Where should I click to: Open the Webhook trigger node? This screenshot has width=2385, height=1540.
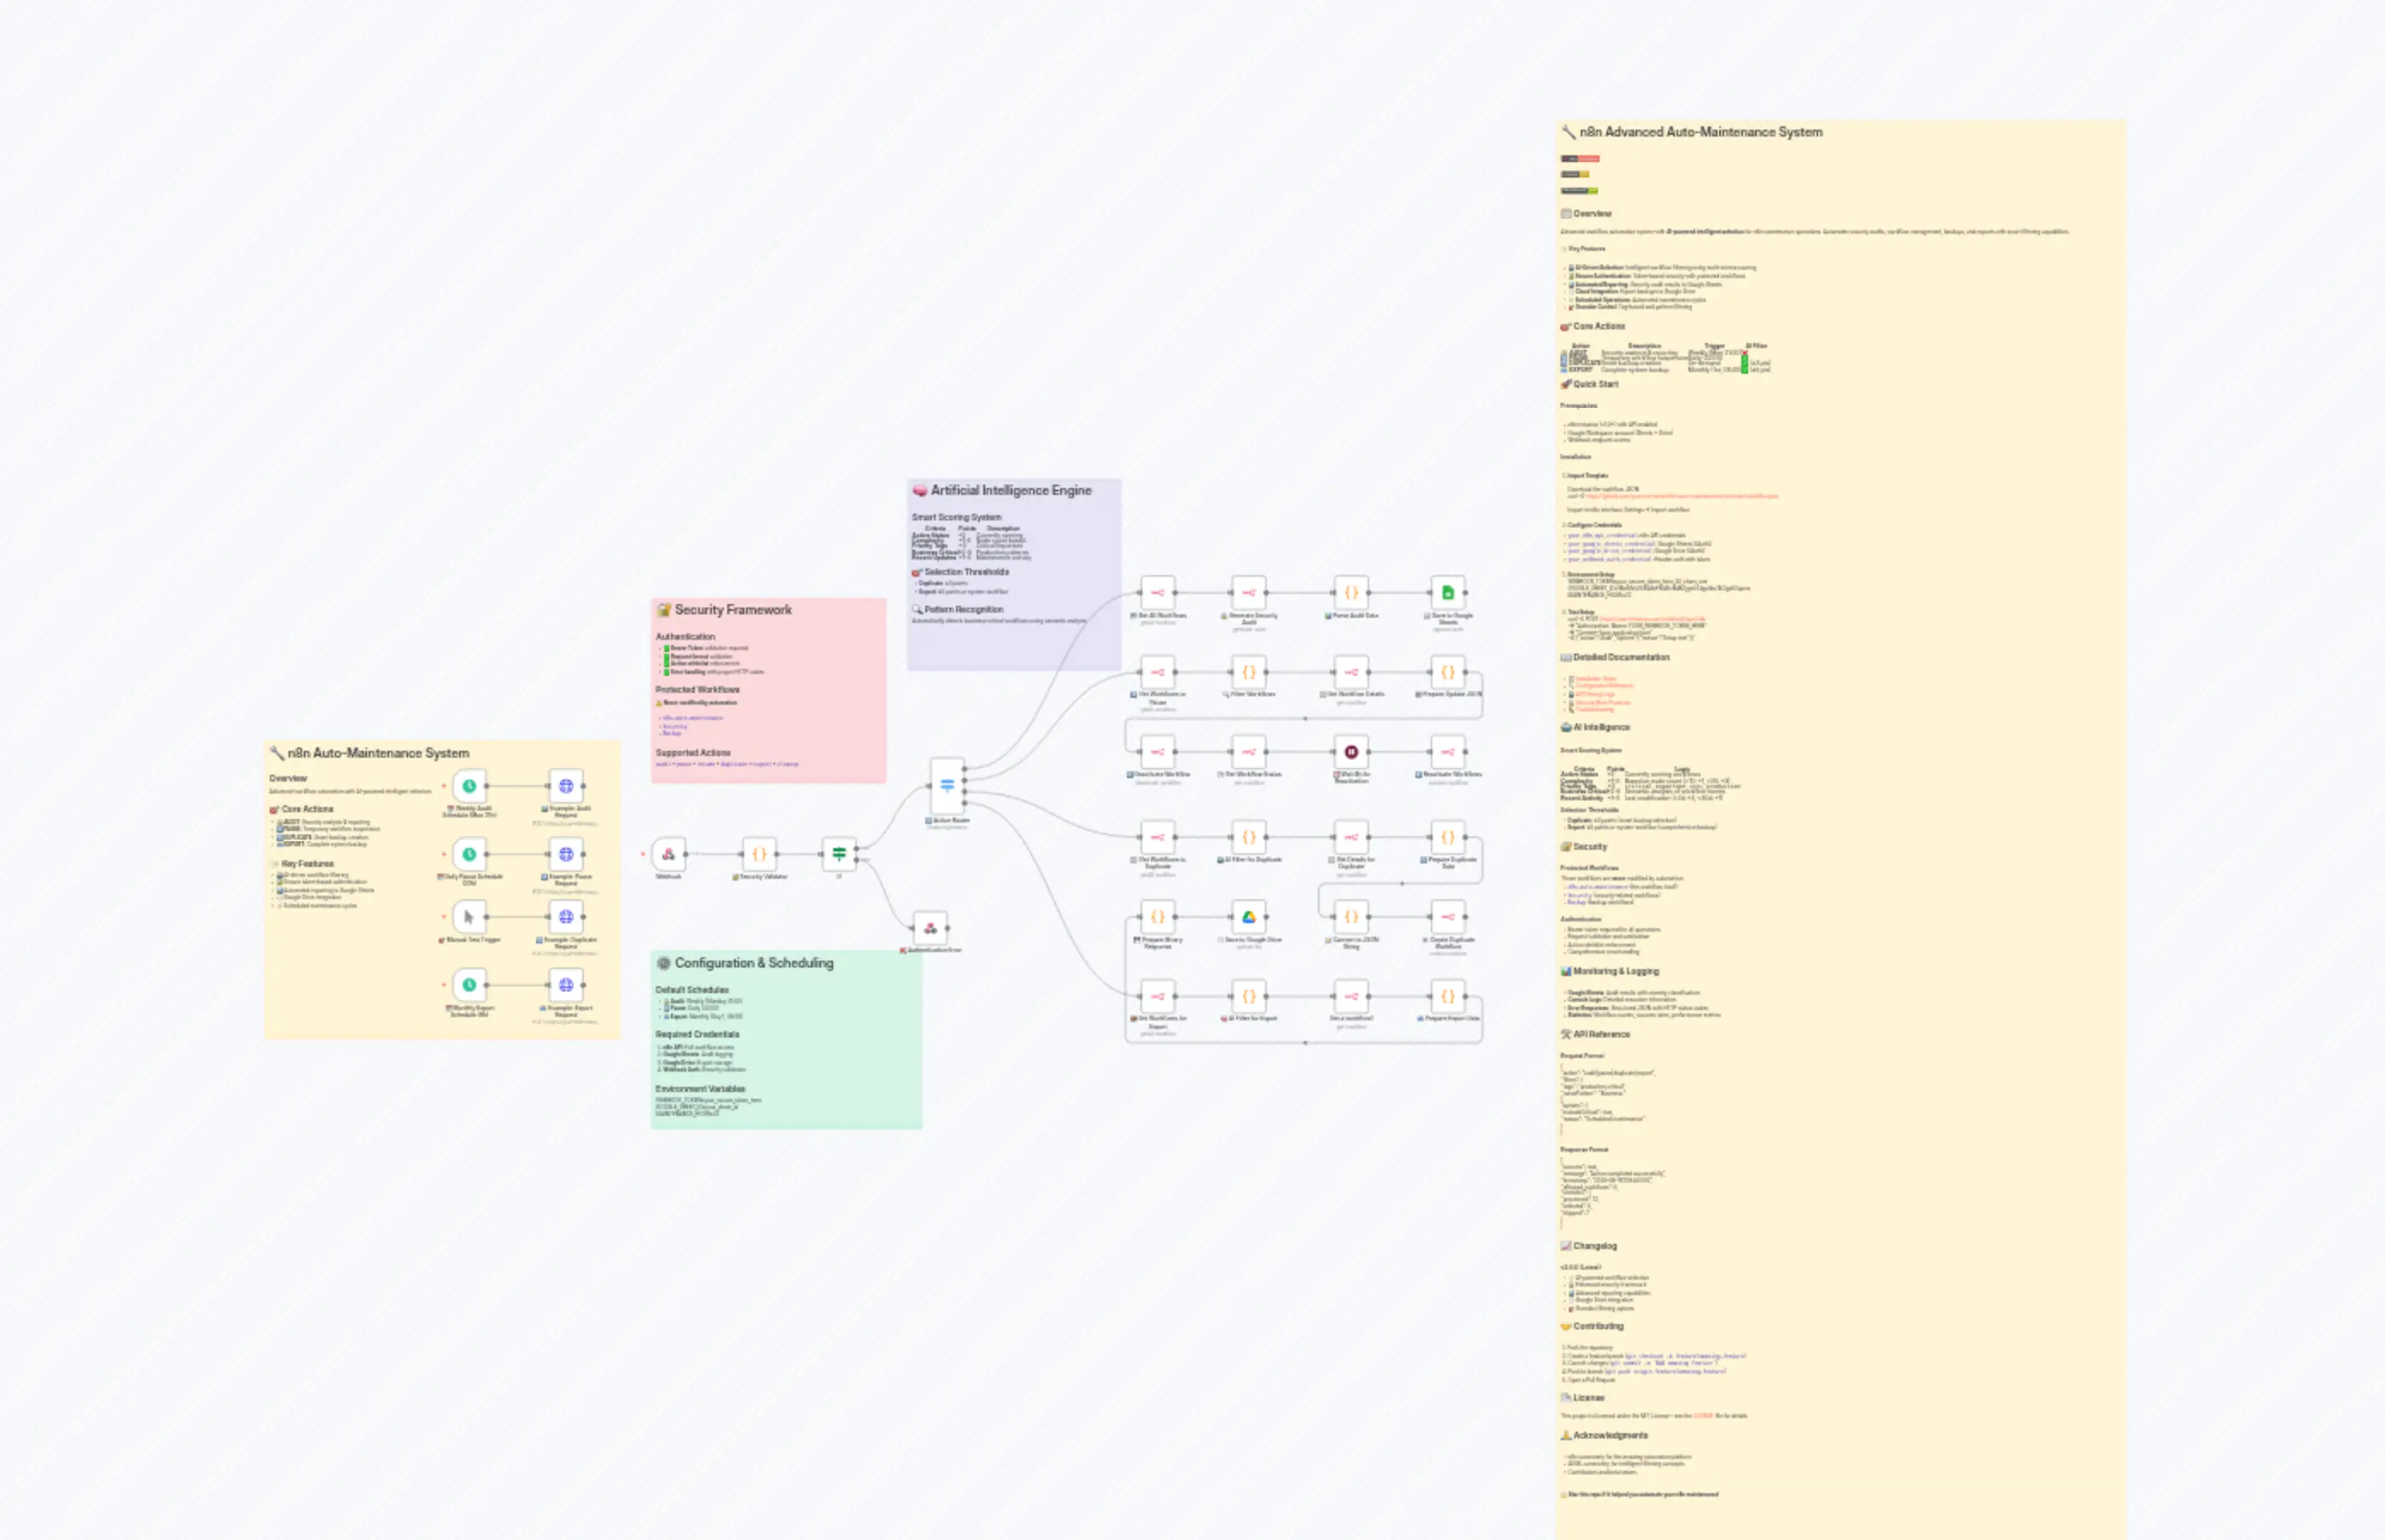(x=668, y=855)
